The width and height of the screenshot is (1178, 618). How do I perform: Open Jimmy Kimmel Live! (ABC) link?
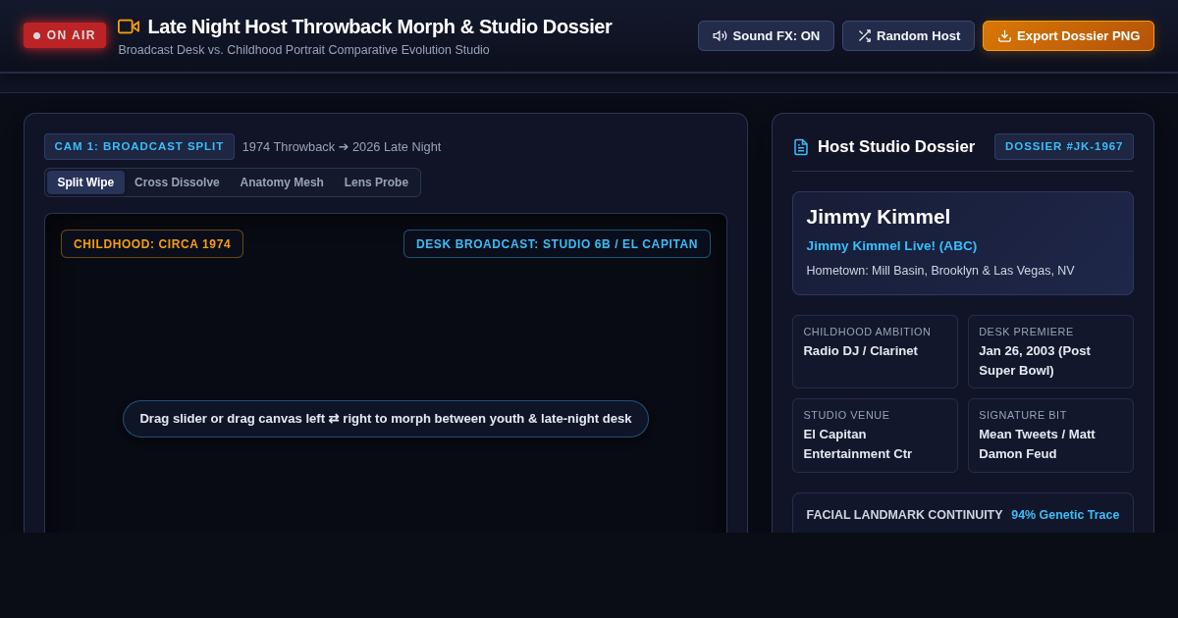click(891, 246)
